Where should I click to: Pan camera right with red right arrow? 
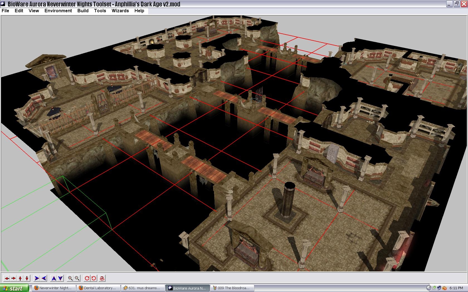tap(13, 278)
